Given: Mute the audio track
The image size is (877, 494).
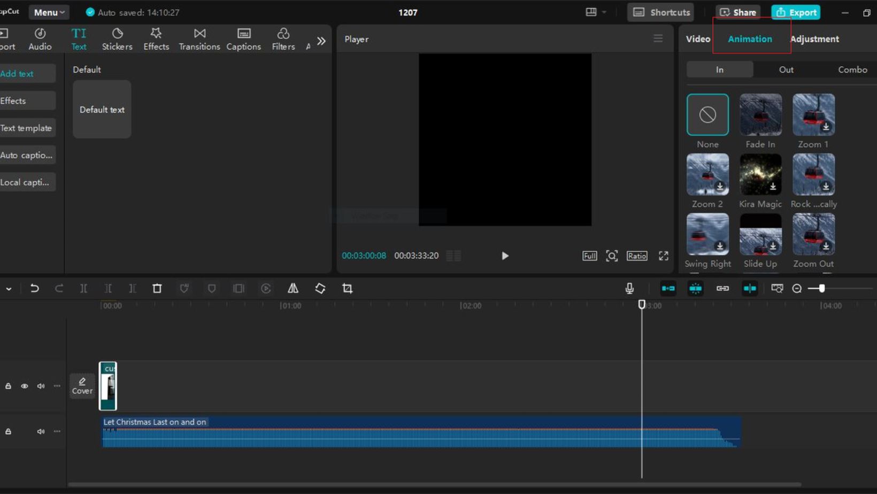Looking at the screenshot, I should tap(41, 431).
